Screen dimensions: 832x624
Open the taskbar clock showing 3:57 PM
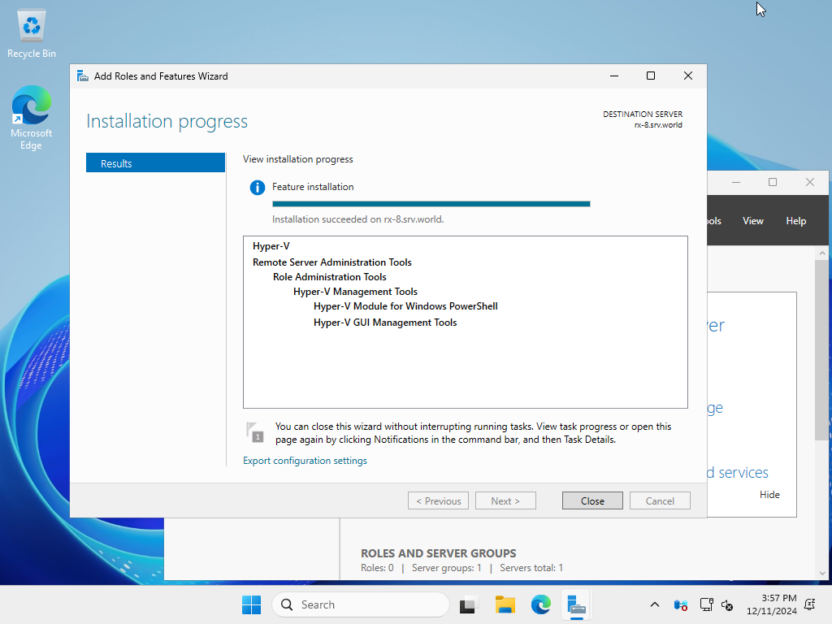[772, 604]
